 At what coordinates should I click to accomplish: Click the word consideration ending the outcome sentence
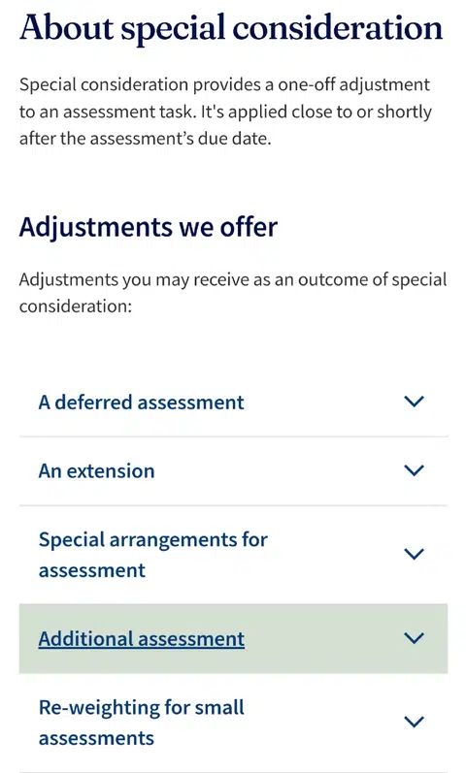coord(76,306)
